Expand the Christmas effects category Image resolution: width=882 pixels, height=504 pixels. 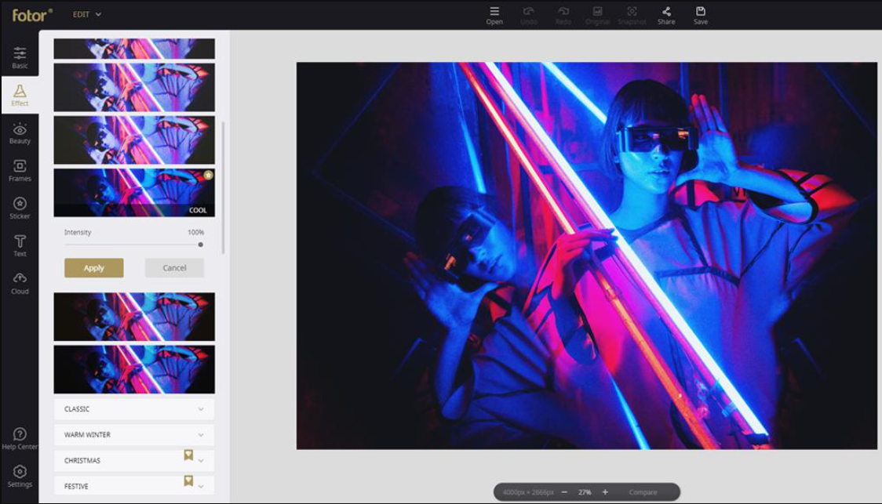click(x=134, y=461)
